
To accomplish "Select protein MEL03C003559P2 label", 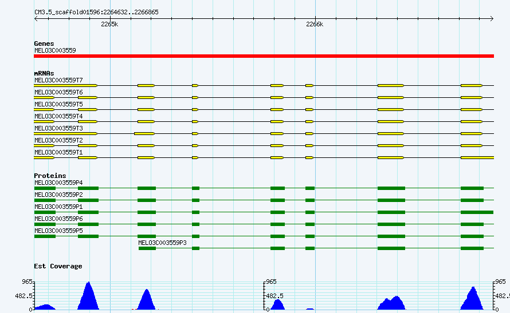I will (58, 195).
